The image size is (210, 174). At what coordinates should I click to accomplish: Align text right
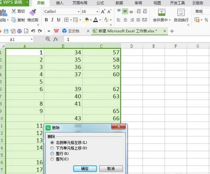[x=132, y=20]
